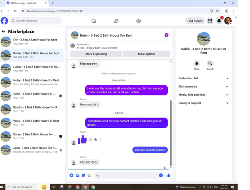Open Justis's house rent conversation

click(32, 96)
